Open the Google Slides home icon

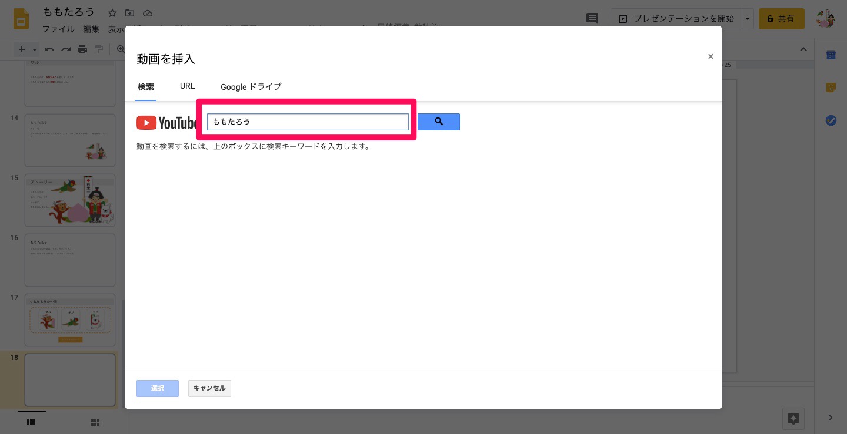(22, 19)
